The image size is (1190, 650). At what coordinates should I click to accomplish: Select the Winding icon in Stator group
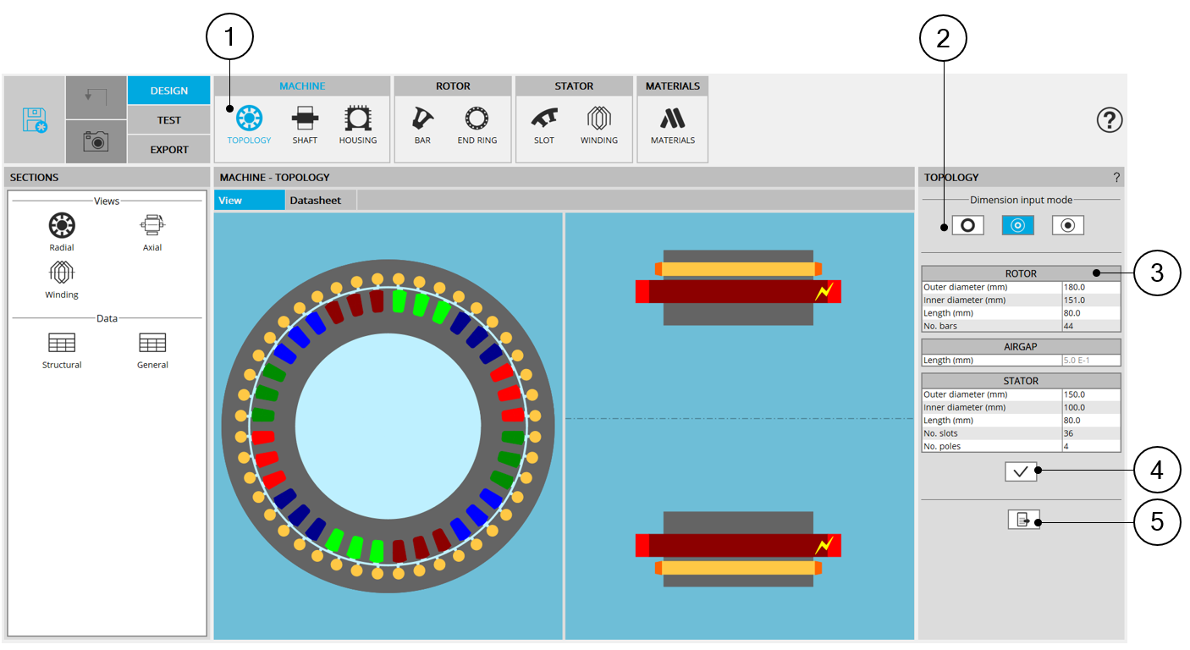pyautogui.click(x=599, y=124)
